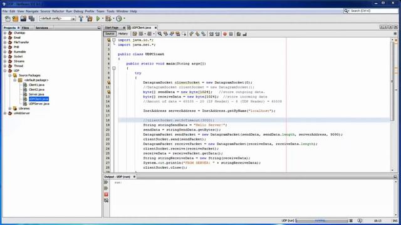This screenshot has height=225, width=401.
Task: Open the Tools menu
Action: click(110, 11)
